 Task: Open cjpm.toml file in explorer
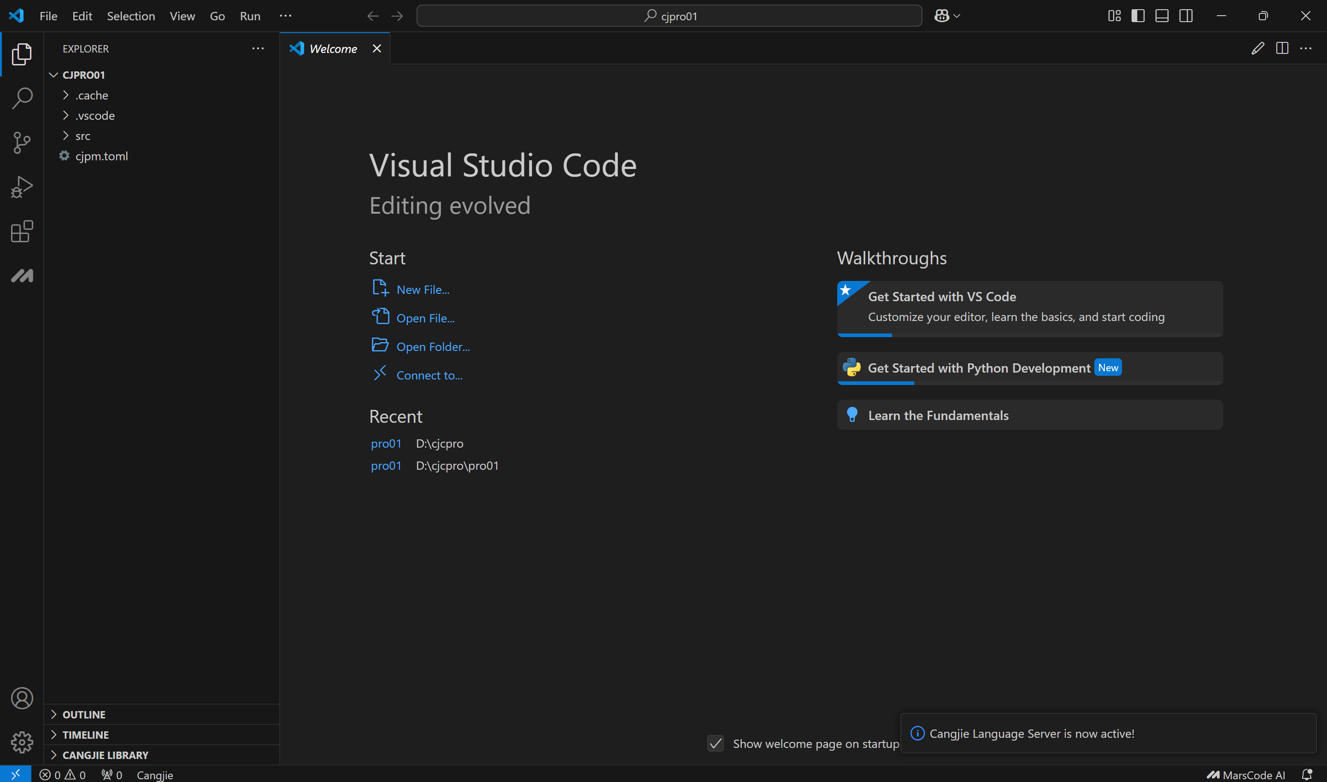coord(101,156)
